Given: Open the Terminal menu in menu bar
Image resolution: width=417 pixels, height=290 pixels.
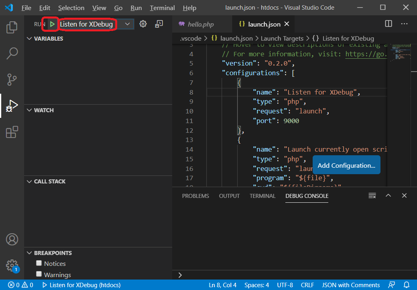Looking at the screenshot, I should [x=162, y=8].
